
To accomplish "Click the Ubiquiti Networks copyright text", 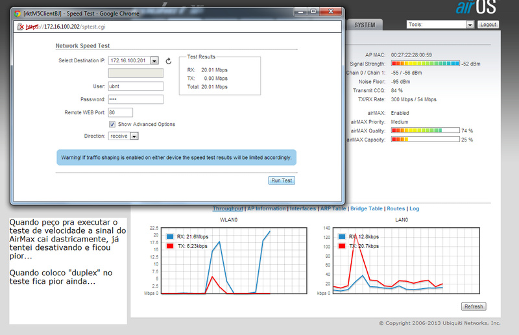I will click(x=440, y=323).
